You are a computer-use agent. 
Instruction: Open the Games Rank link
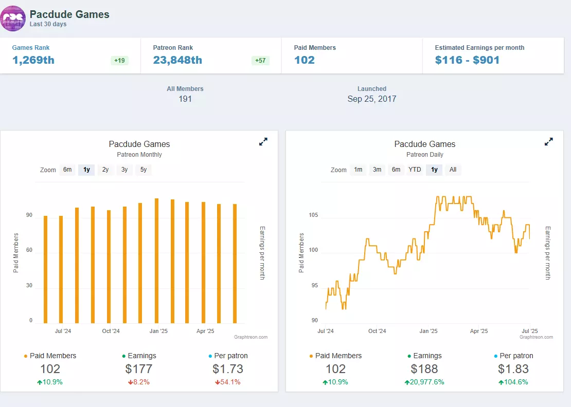click(30, 48)
